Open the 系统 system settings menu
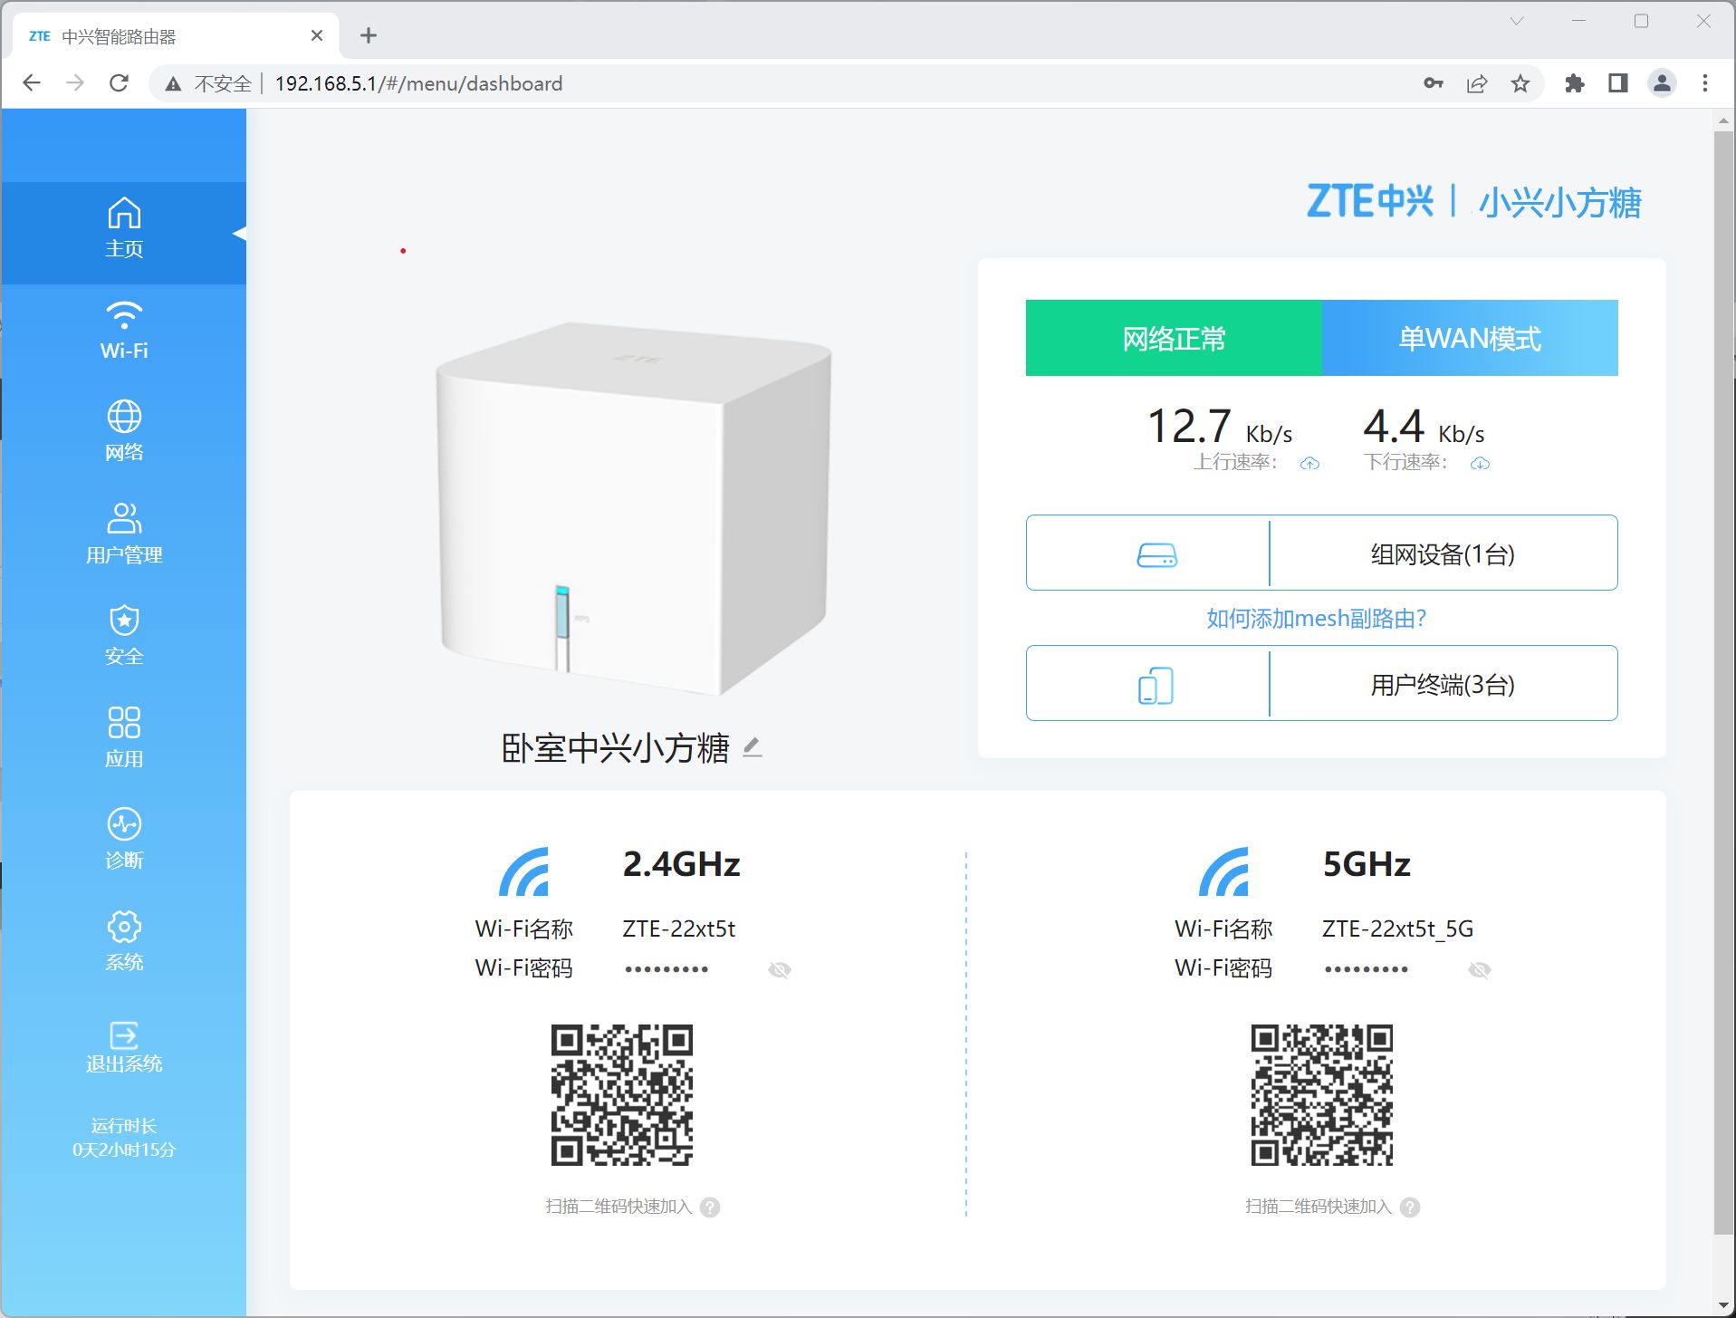The height and width of the screenshot is (1318, 1736). pos(124,942)
